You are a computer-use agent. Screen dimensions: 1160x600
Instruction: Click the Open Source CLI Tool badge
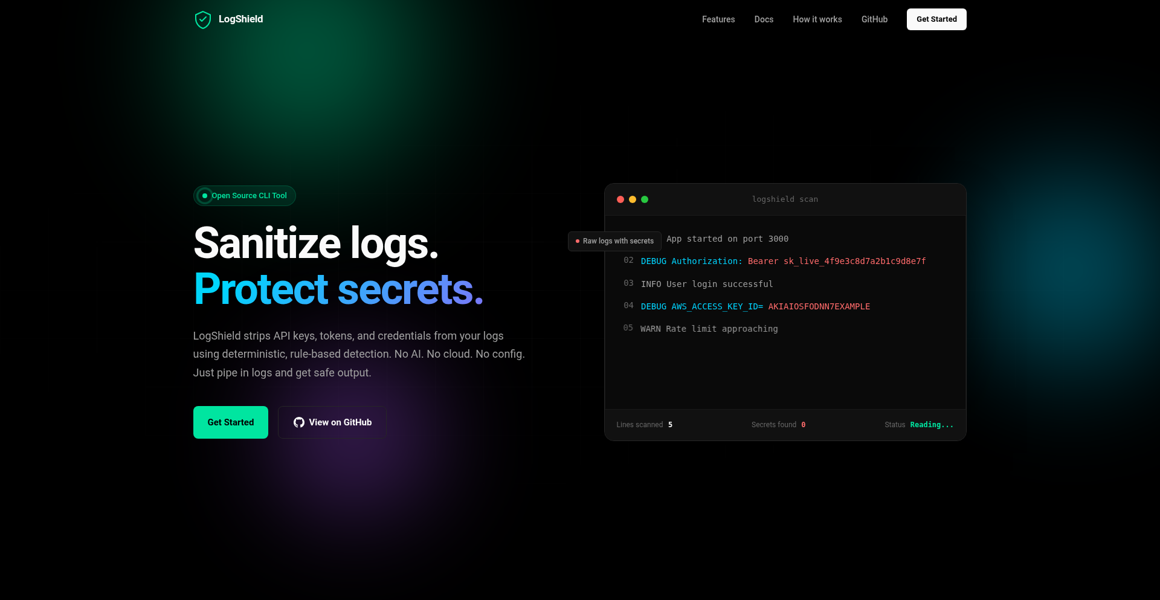pyautogui.click(x=244, y=196)
